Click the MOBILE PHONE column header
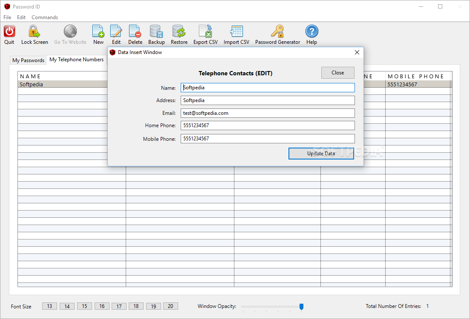The image size is (470, 319). click(x=418, y=76)
